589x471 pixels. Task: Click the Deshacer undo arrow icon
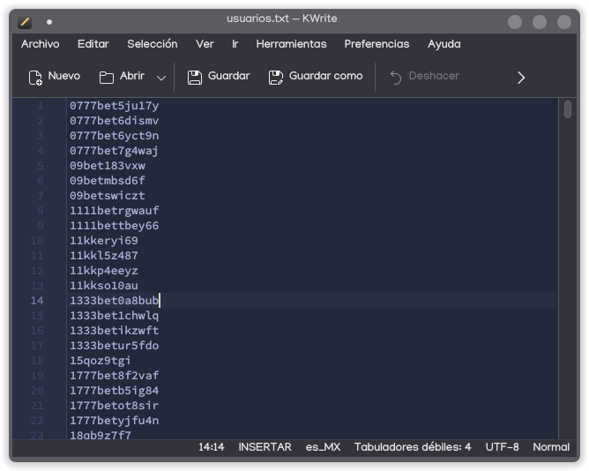[396, 78]
